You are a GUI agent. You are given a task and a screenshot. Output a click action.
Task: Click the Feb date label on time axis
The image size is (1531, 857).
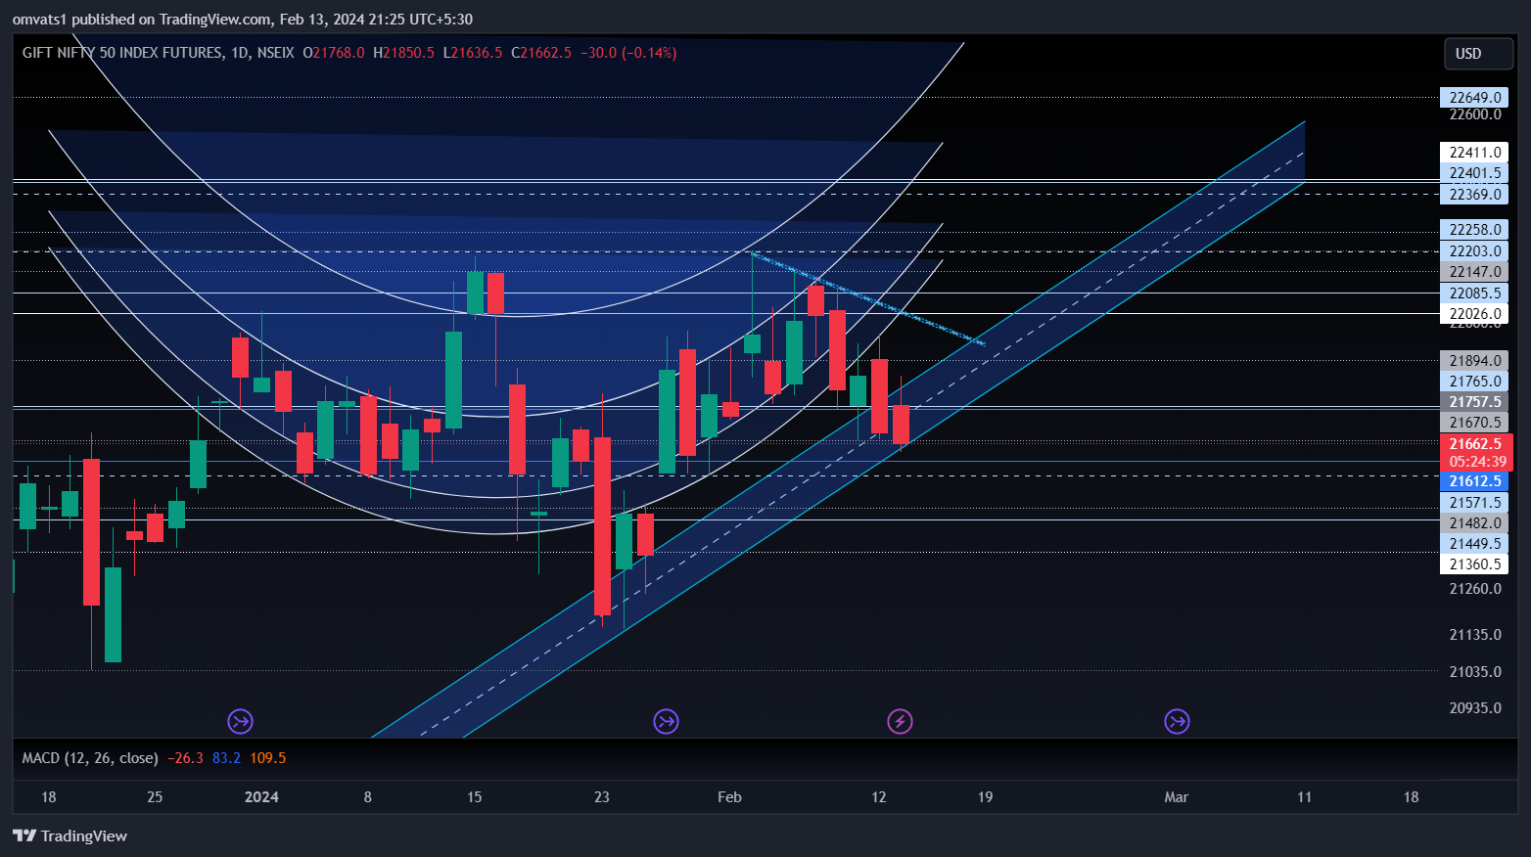click(x=729, y=797)
